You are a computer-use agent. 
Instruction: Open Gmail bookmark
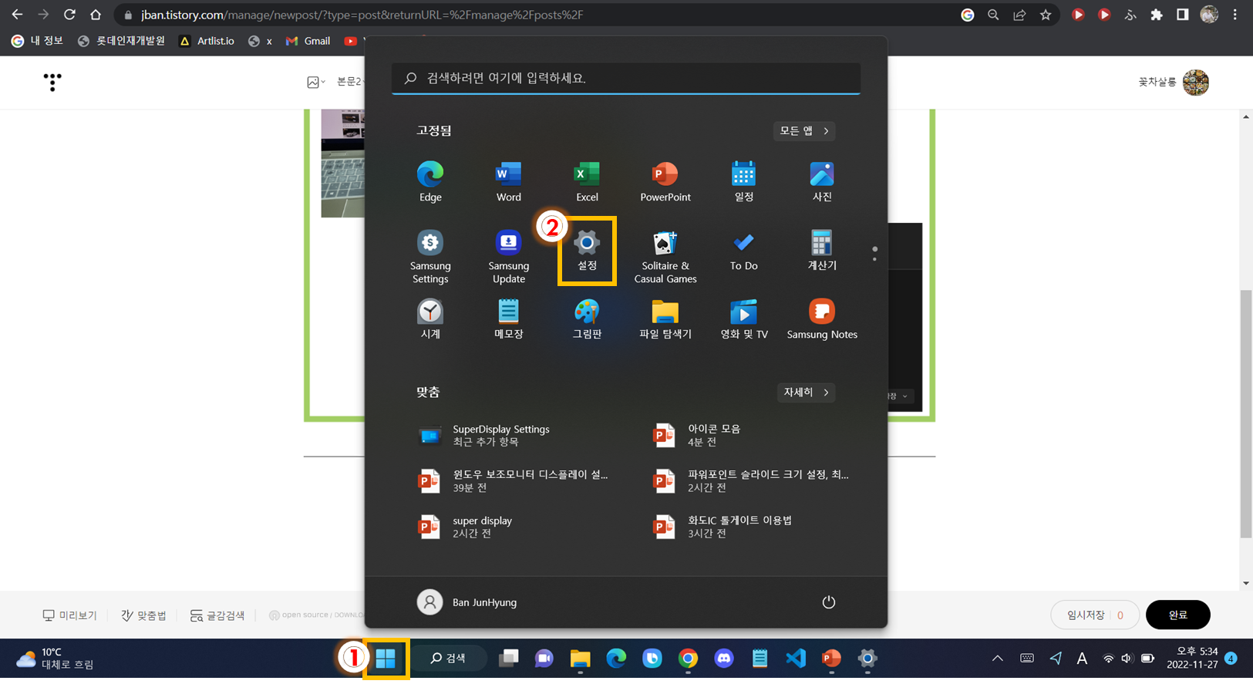308,41
